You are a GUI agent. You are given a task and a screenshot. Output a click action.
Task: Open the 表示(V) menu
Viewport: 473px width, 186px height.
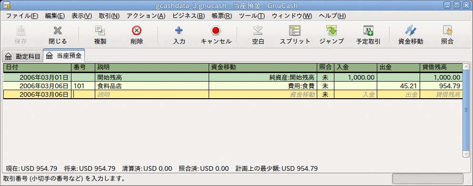82,16
